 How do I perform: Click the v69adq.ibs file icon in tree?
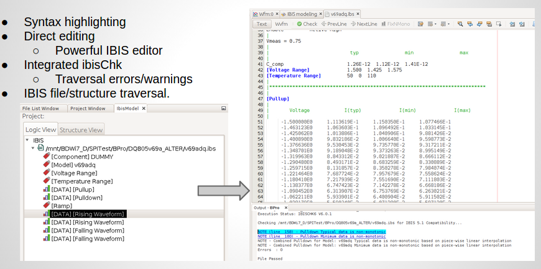(41, 148)
